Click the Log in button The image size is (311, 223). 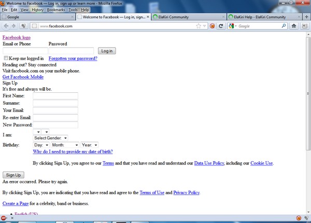107,51
